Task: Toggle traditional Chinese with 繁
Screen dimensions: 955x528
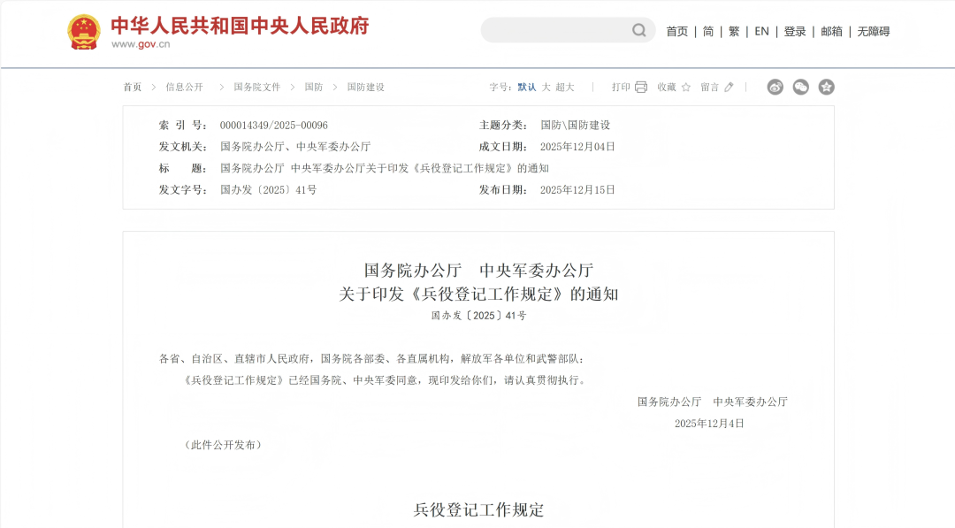Action: (734, 30)
